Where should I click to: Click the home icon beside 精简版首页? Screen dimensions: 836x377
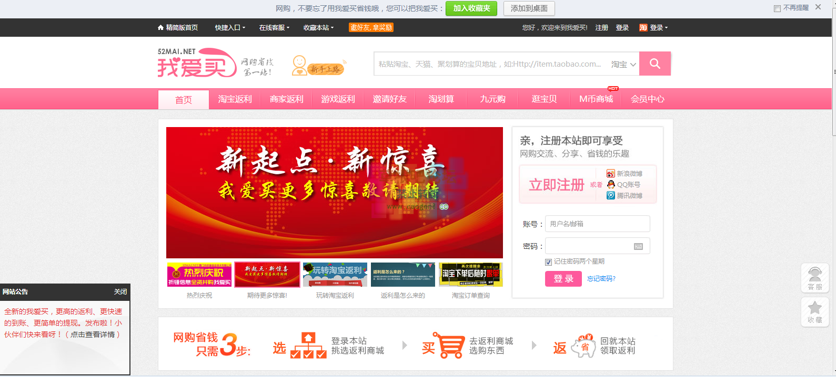[x=160, y=28]
